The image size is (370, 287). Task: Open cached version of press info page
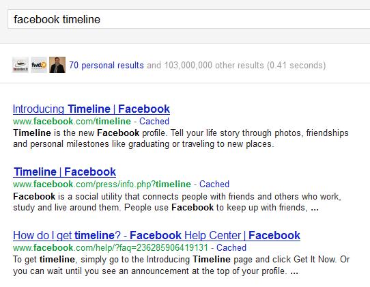214,184
